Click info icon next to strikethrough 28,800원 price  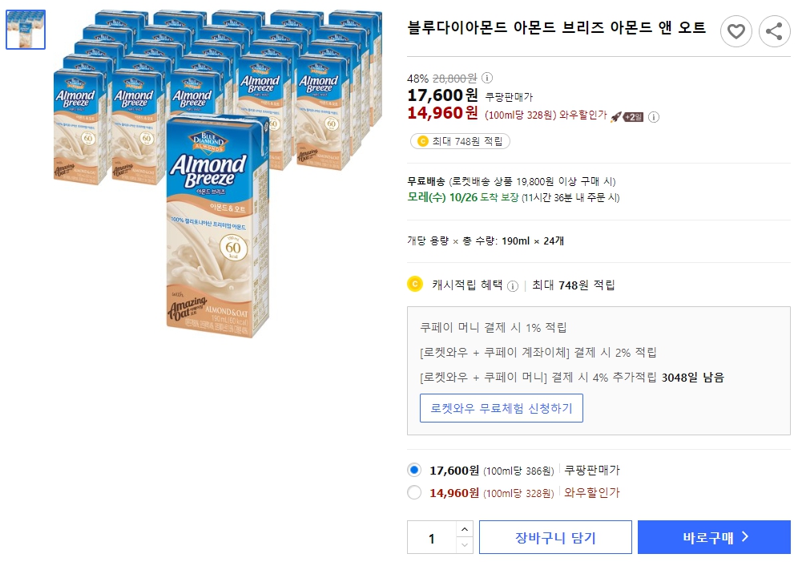coord(487,79)
